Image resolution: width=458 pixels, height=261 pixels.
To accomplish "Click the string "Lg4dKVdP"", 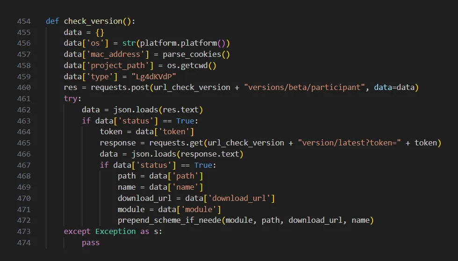I will [154, 76].
